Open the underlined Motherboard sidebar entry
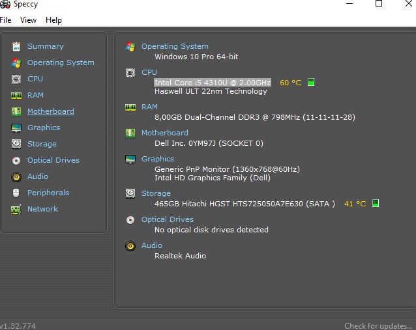416x330 pixels. click(51, 111)
